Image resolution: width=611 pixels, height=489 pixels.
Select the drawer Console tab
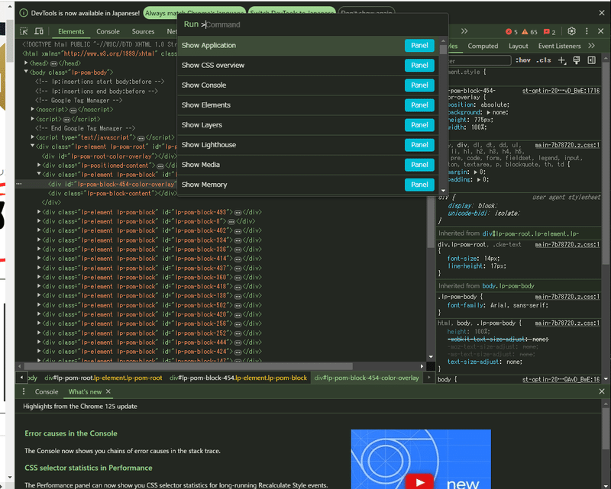click(47, 391)
